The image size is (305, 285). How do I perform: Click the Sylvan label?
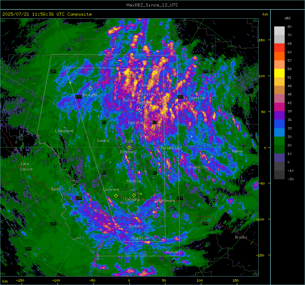pyautogui.click(x=129, y=100)
